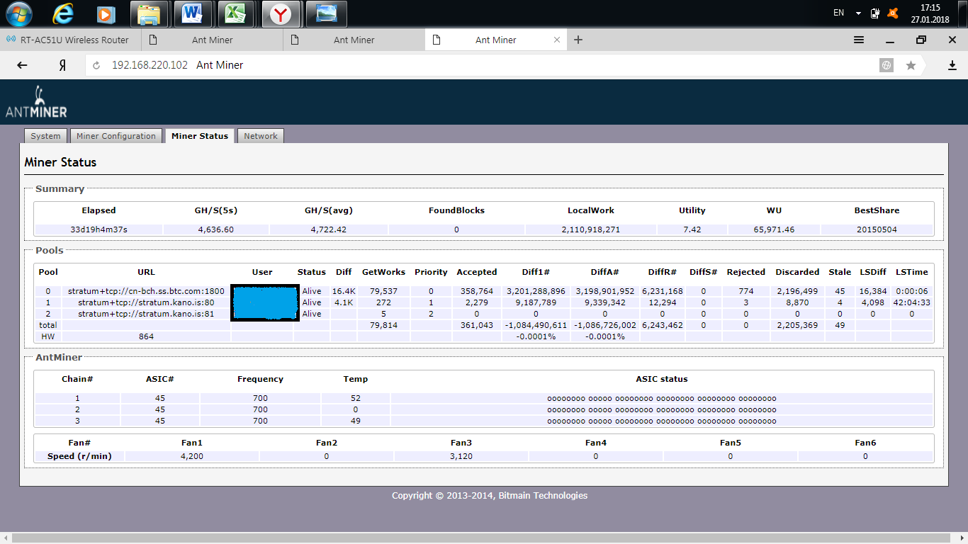This screenshot has width=968, height=544.
Task: Open a new tab with plus icon
Action: point(578,40)
